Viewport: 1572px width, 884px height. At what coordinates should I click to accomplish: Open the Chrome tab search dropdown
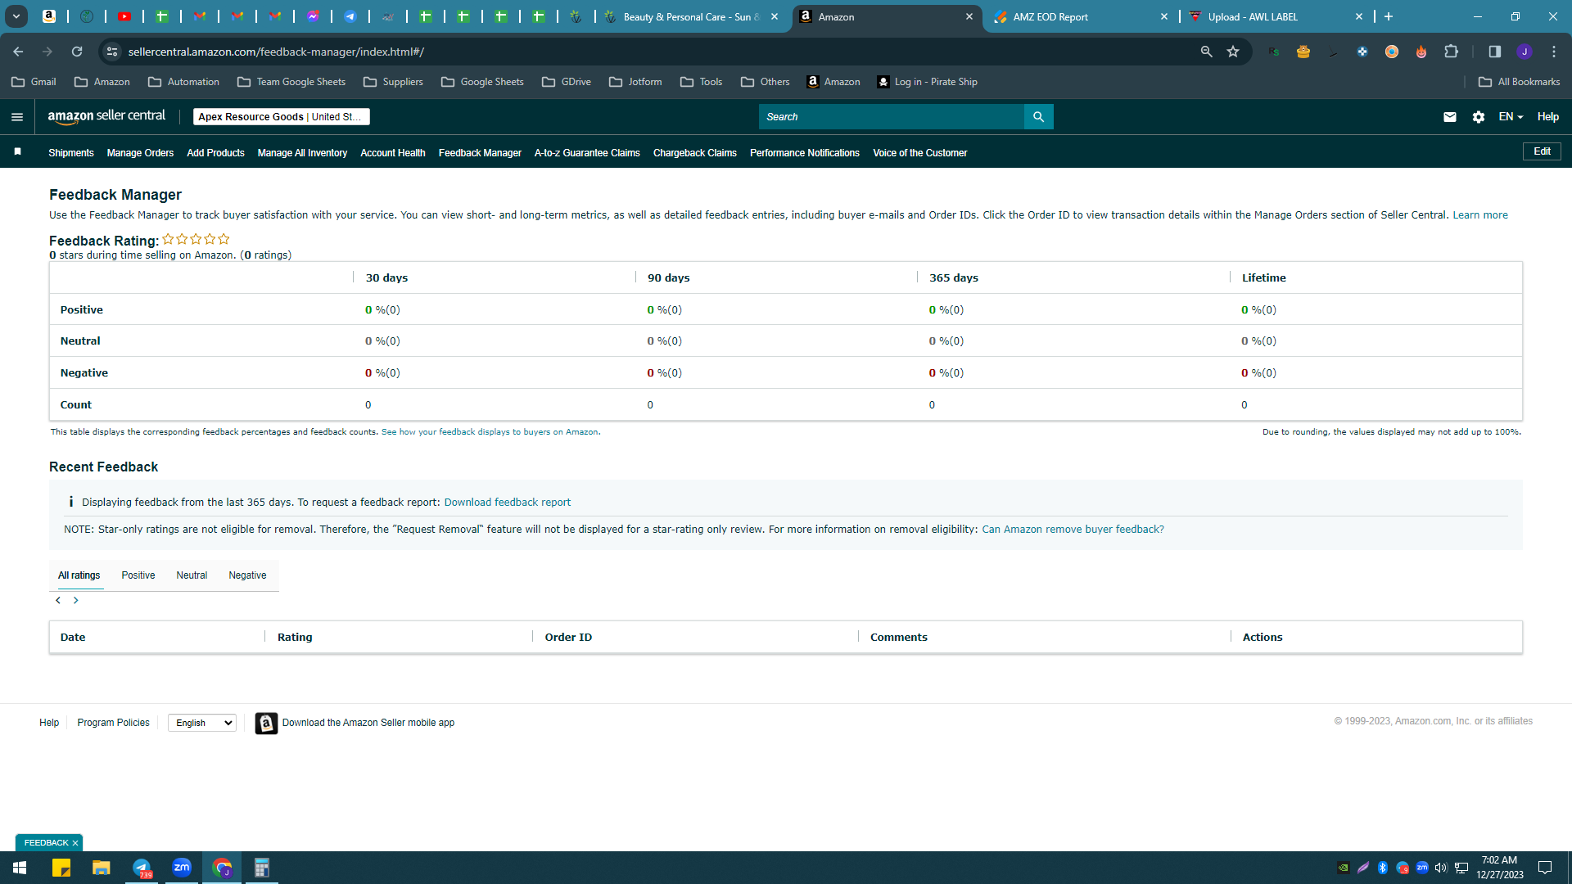(x=16, y=16)
